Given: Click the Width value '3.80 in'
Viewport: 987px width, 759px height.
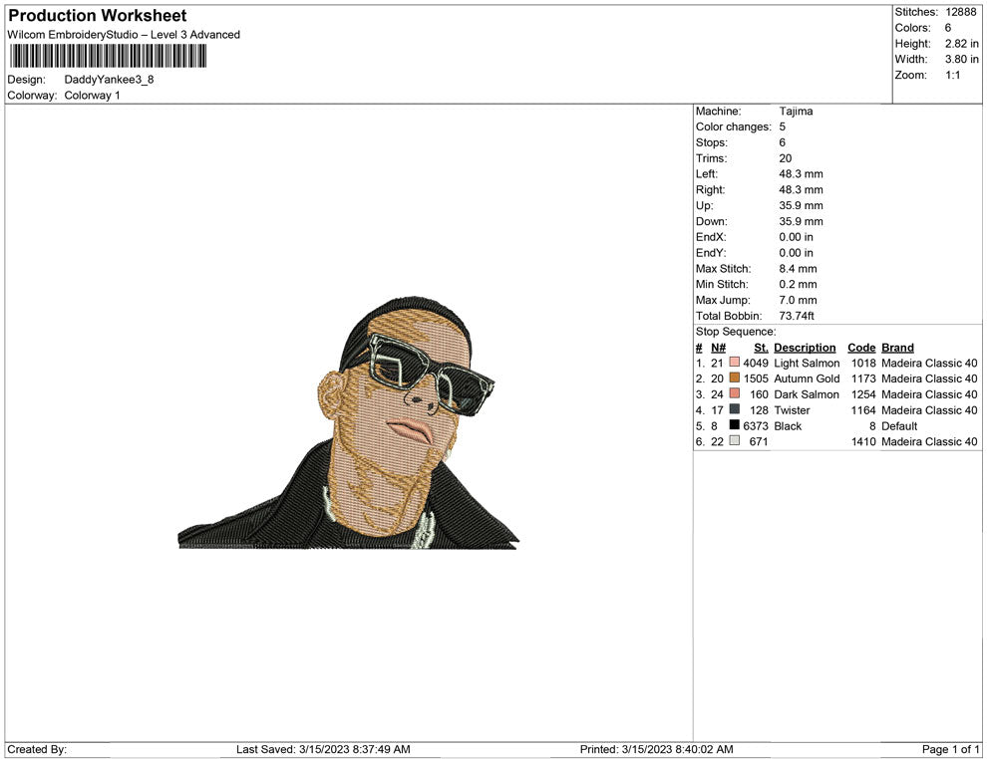Looking at the screenshot, I should (x=961, y=59).
